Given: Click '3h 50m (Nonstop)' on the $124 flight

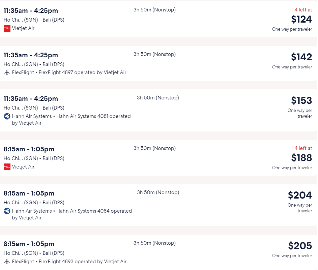Looking at the screenshot, I should tap(154, 10).
